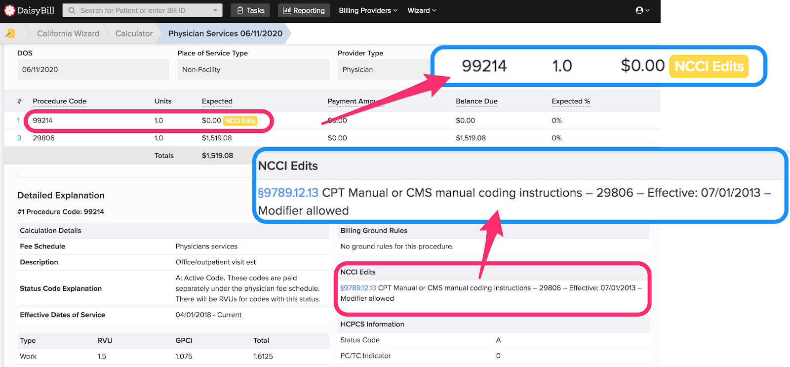Go to the California Wizard breadcrumb

click(x=68, y=34)
